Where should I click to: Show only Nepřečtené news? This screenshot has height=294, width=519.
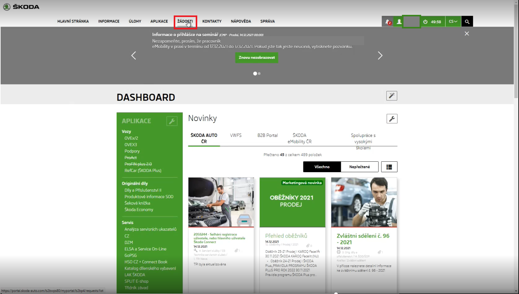tap(360, 167)
